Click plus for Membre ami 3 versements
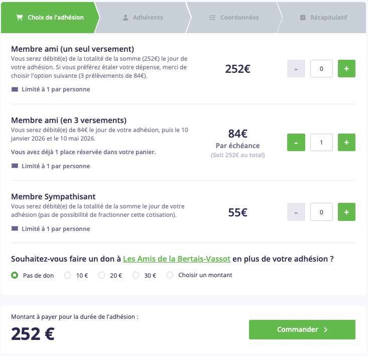Image resolution: width=368 pixels, height=356 pixels. pyautogui.click(x=346, y=143)
